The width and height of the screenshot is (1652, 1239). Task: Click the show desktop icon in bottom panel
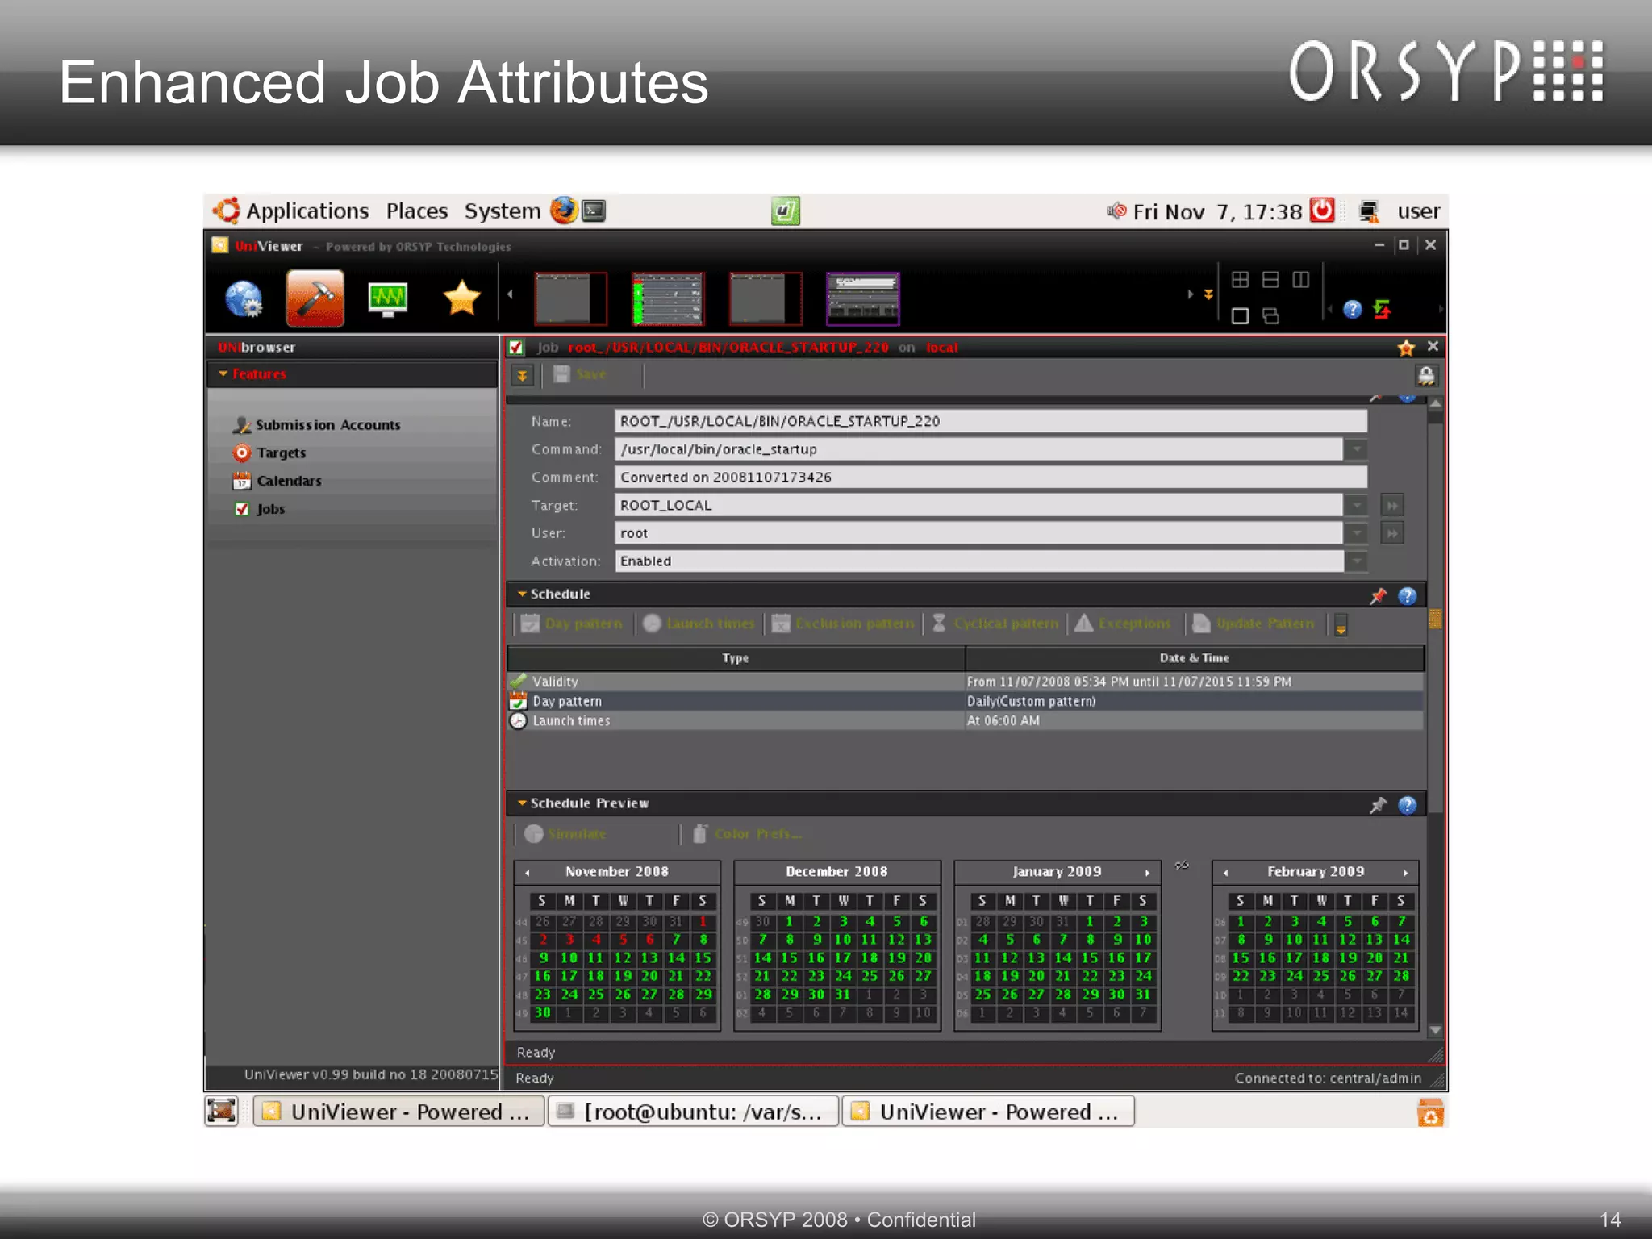222,1112
